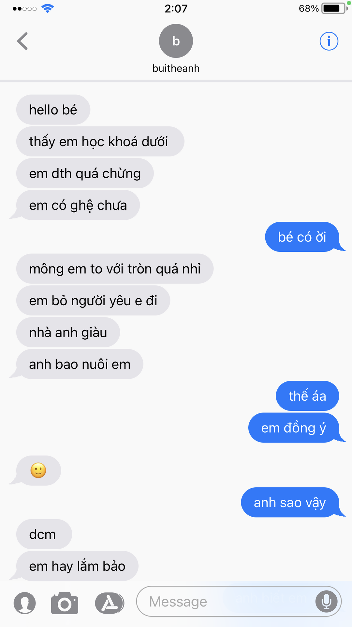Tap the status bar clock showing 2:07

tap(176, 8)
